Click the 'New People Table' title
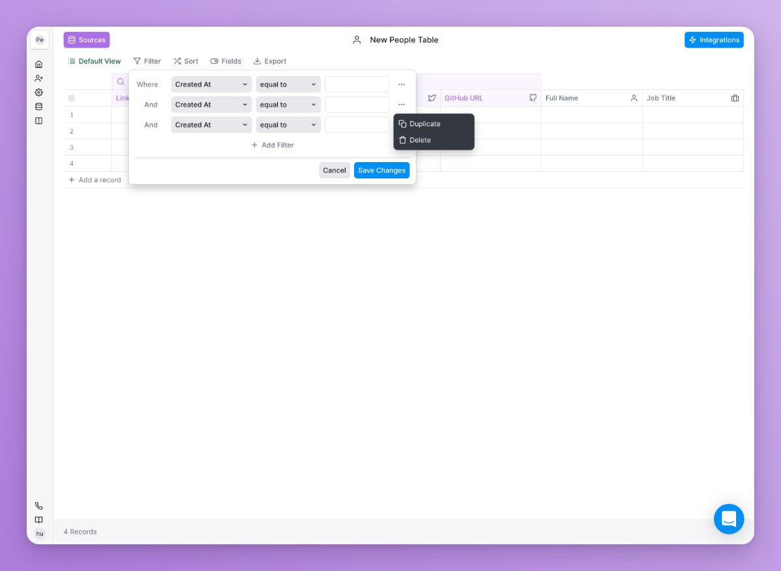 coord(404,40)
